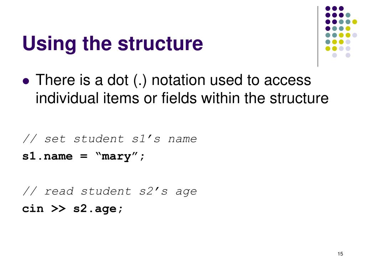
Task: Click the bottom-left yellow dot in the pattern
Action: click(328, 48)
